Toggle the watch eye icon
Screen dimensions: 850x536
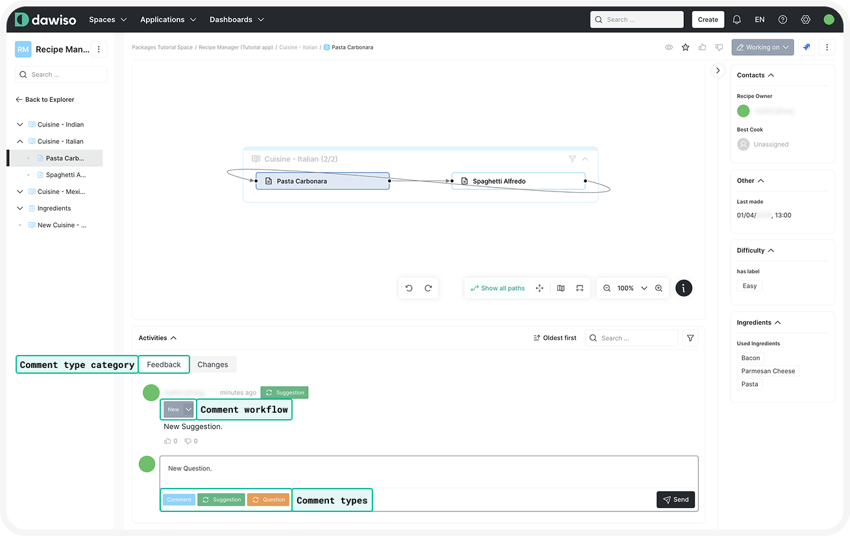(x=668, y=47)
